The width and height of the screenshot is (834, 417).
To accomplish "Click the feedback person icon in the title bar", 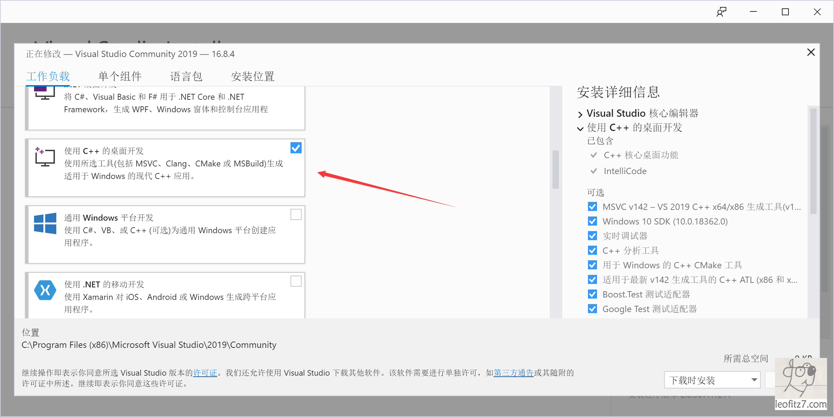I will tap(721, 11).
